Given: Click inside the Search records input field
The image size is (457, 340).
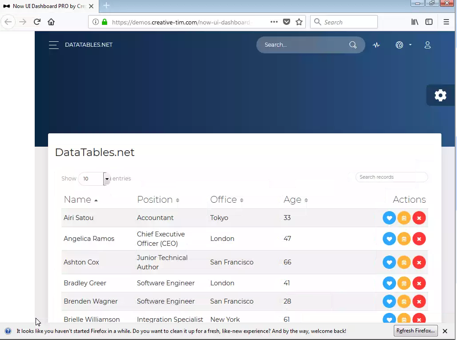Looking at the screenshot, I should coord(392,177).
